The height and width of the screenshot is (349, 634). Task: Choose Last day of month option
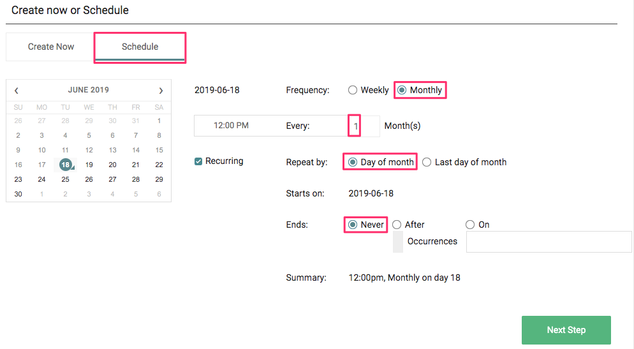[427, 162]
